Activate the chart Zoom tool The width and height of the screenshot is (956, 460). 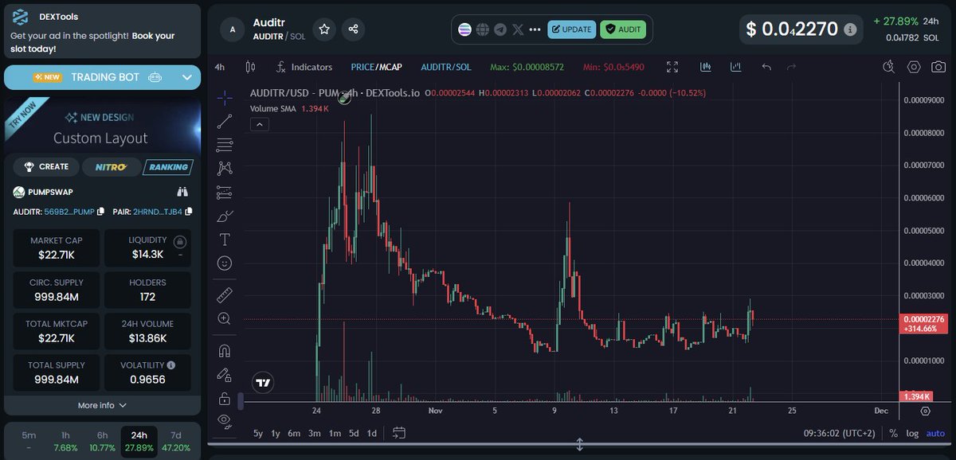(x=224, y=318)
